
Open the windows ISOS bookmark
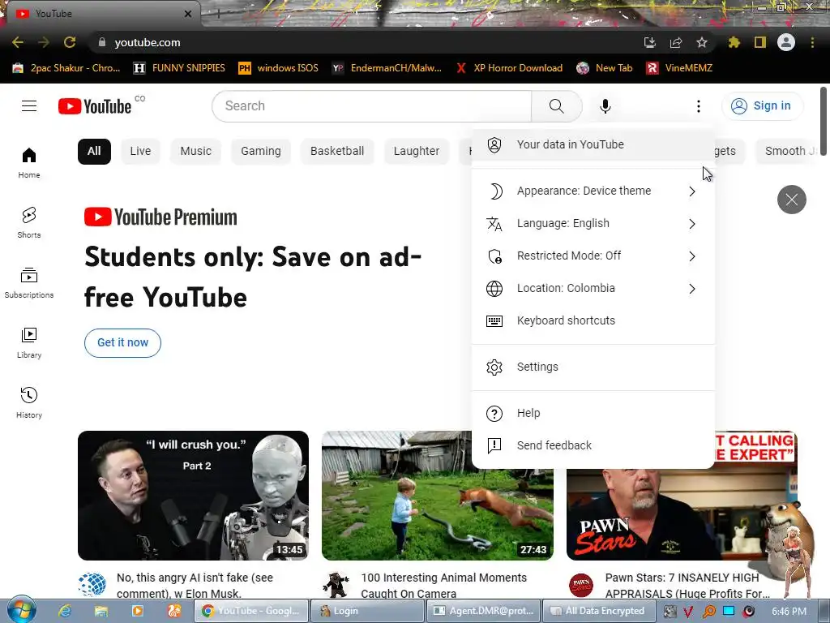click(279, 68)
